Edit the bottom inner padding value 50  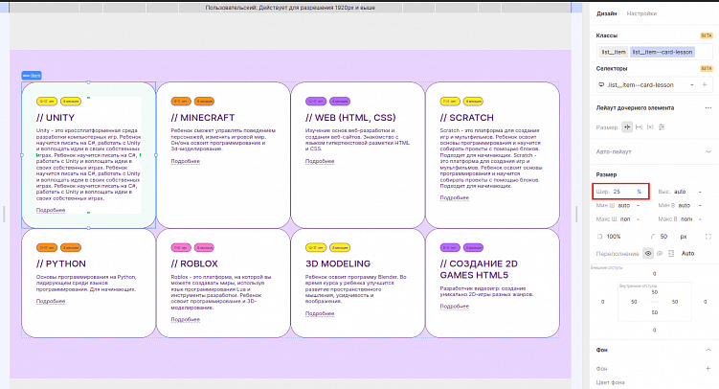click(654, 312)
